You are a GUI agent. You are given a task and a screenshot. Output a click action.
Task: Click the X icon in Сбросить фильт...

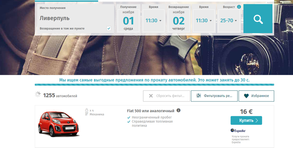(151, 96)
